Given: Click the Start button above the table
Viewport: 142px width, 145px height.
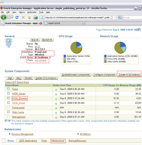Looking at the screenshot, I should (10, 78).
